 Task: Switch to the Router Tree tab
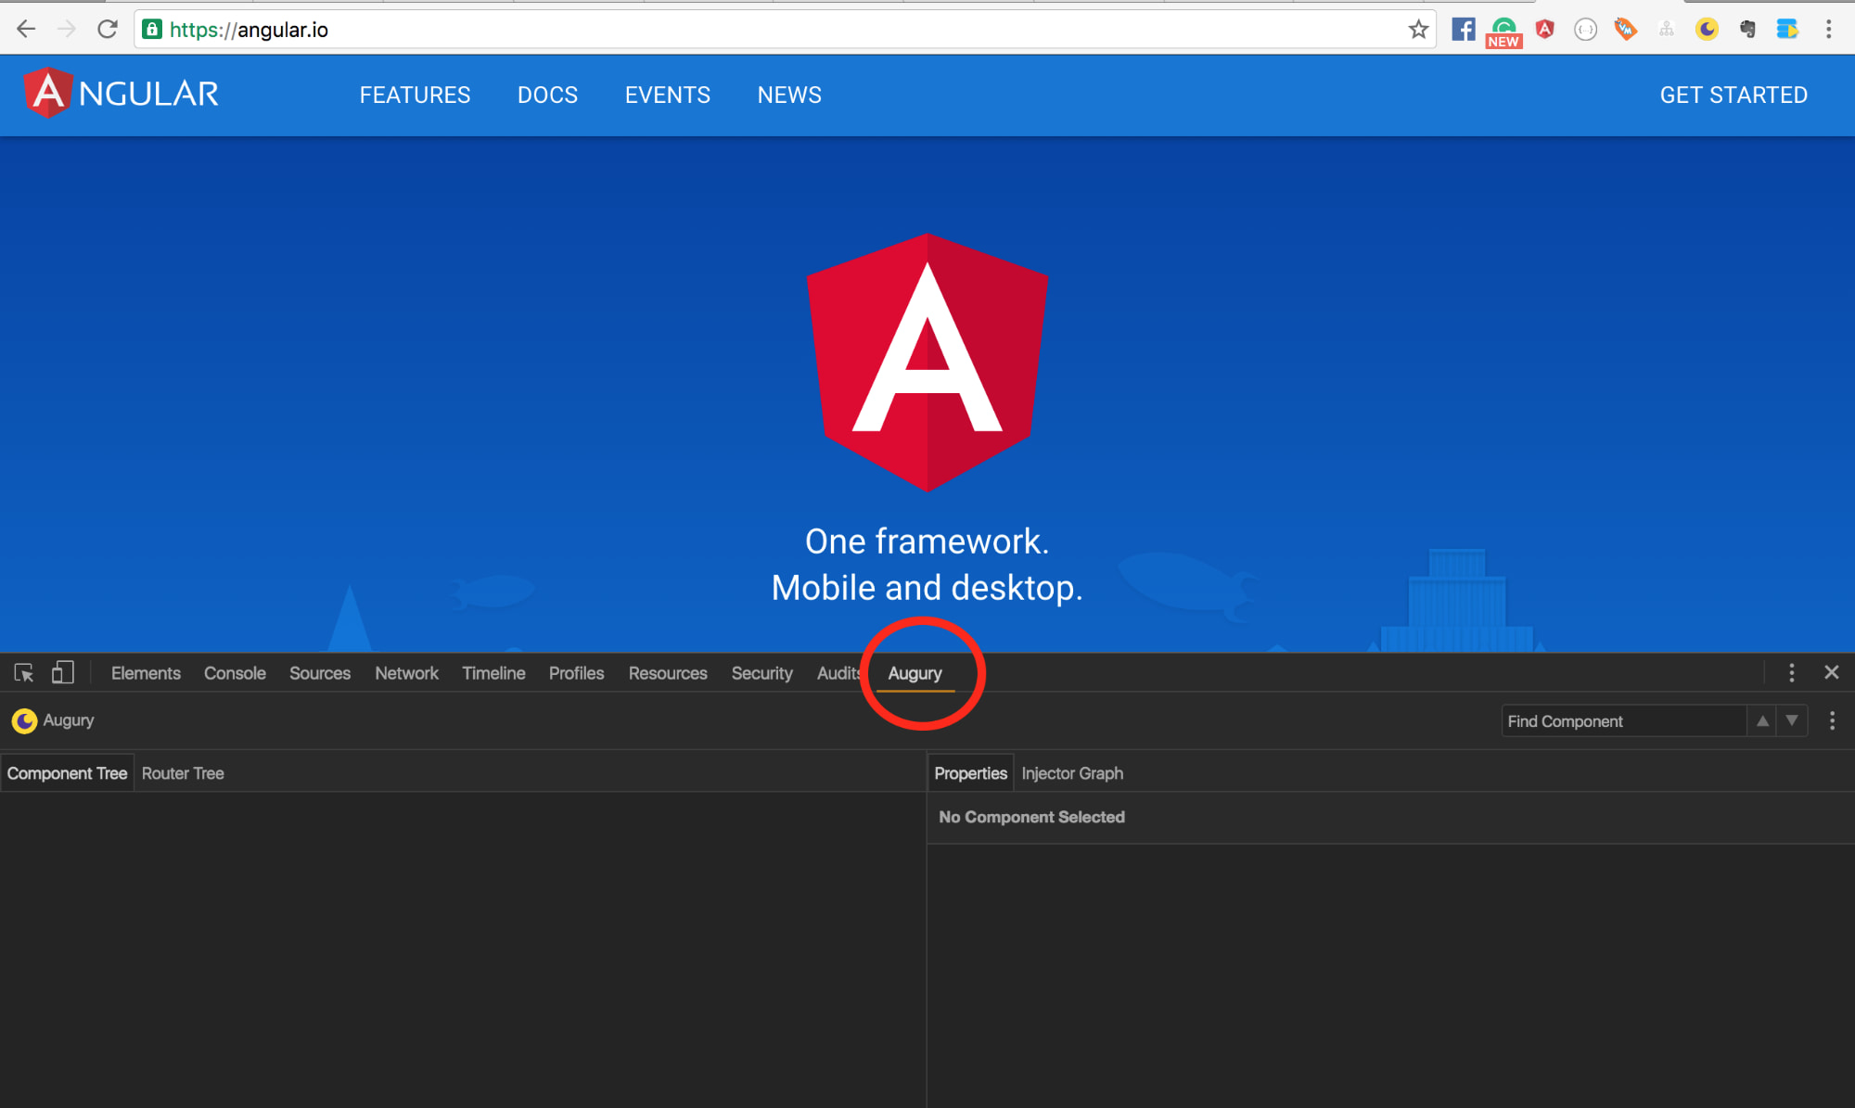click(183, 772)
